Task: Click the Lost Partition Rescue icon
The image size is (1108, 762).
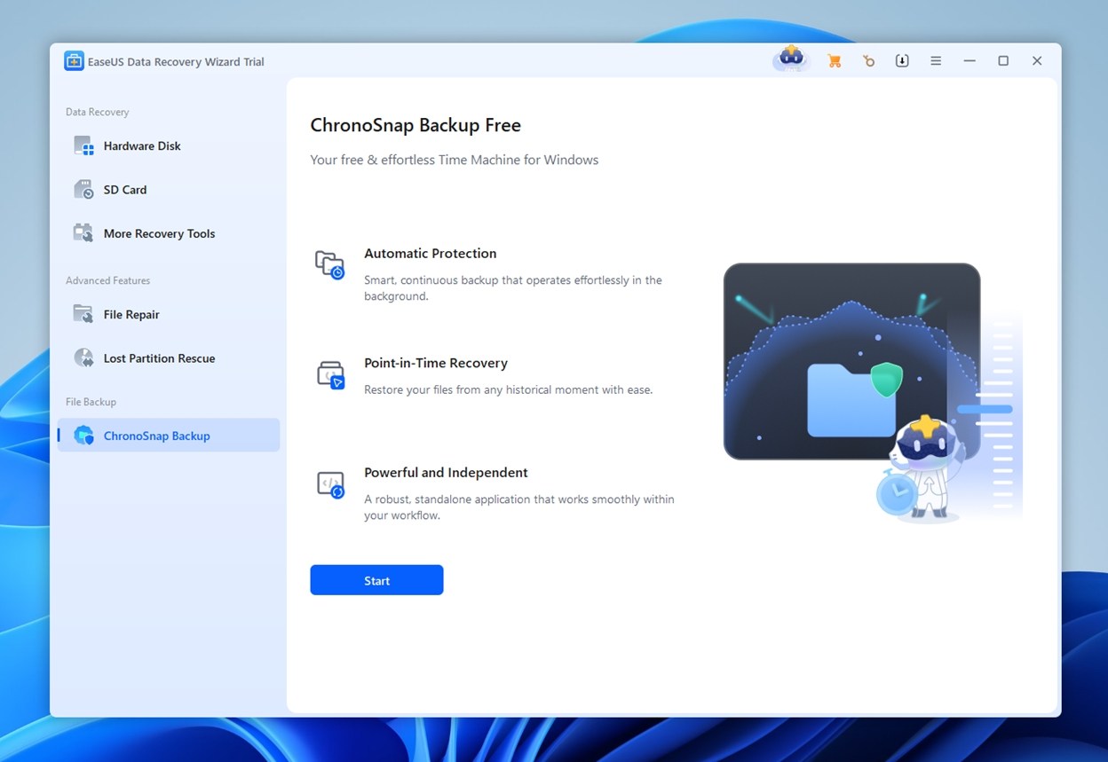Action: [x=83, y=358]
